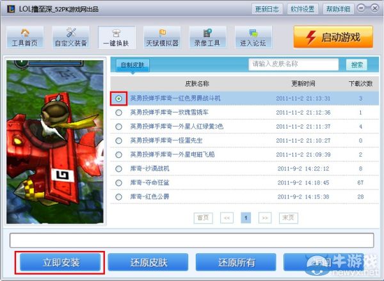Go to 末页 last page
The image size is (384, 281).
pos(289,218)
